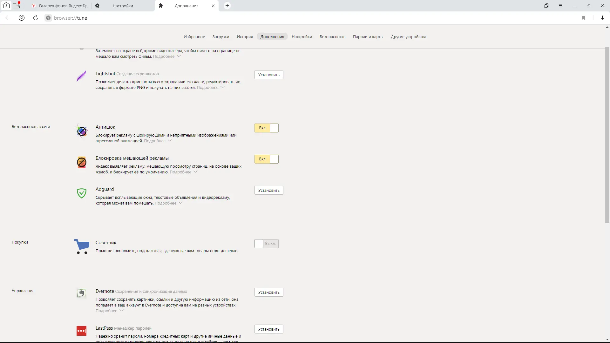This screenshot has height=343, width=610.
Task: Install the Evernote extension
Action: click(x=269, y=292)
